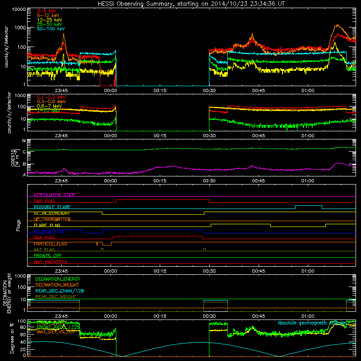Click the 23:45 tick under the decimation panel
Image resolution: width=361 pixels, height=361 pixels.
point(61,316)
